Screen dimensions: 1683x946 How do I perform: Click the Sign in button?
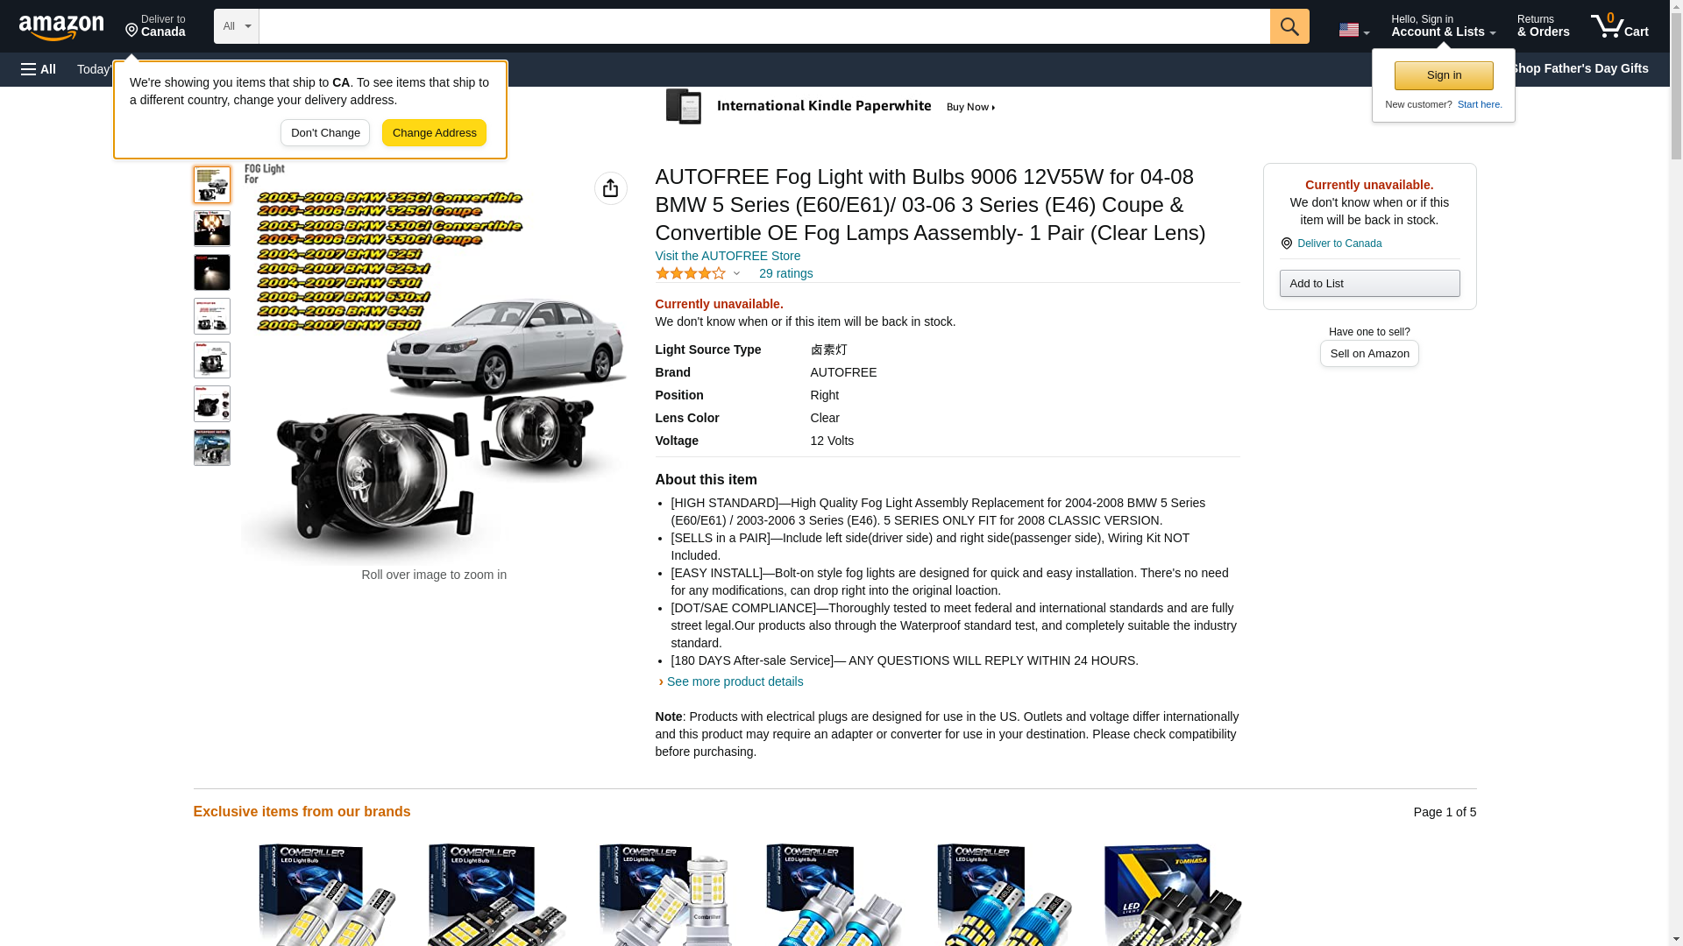pos(1443,75)
